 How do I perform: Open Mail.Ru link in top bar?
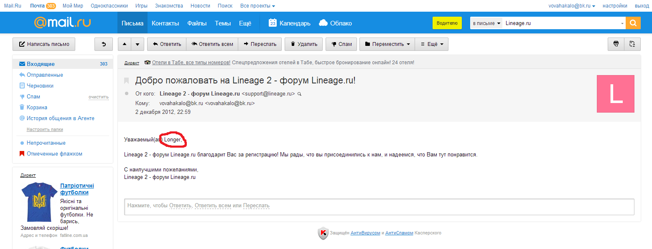(13, 6)
